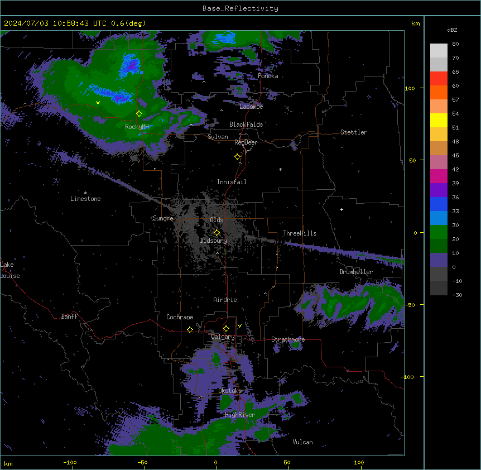The width and height of the screenshot is (481, 470).
Task: Click the km unit label in the bottom left
Action: click(8, 464)
